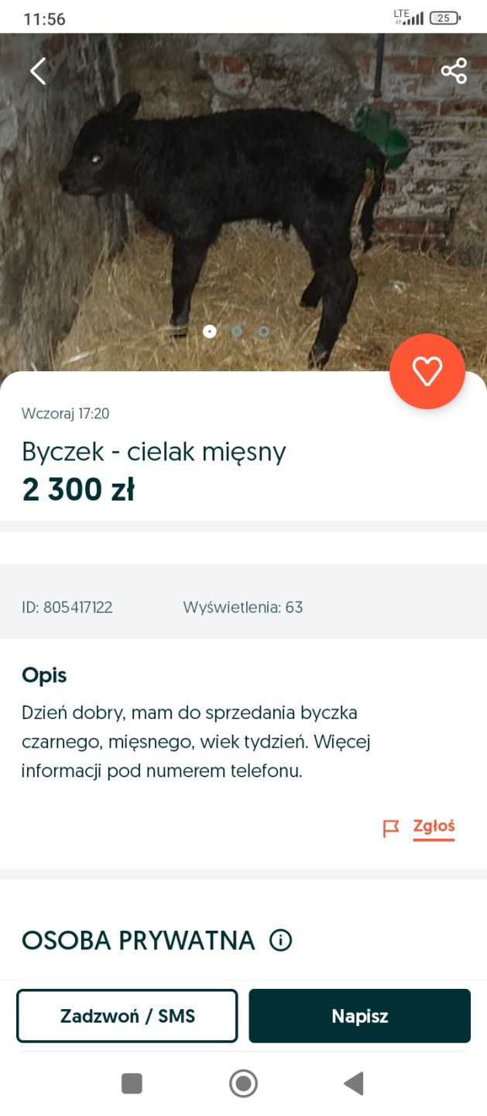The width and height of the screenshot is (487, 1116).
Task: Tap the Zadzwoń / SMS button
Action: [x=127, y=1016]
